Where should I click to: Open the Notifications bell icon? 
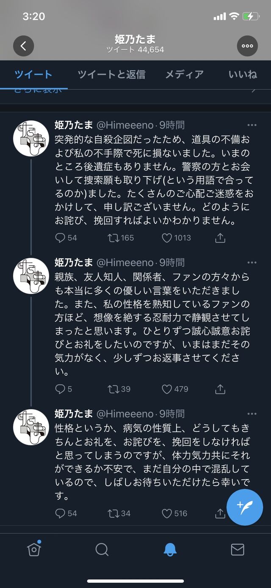tap(170, 549)
